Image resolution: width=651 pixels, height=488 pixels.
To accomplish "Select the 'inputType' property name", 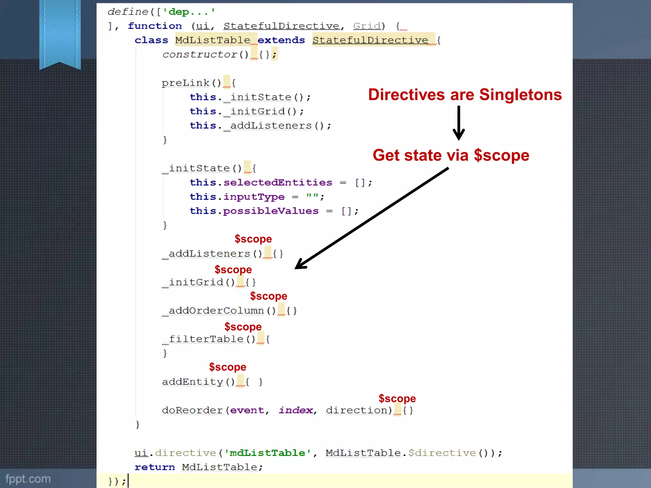I will pyautogui.click(x=254, y=197).
